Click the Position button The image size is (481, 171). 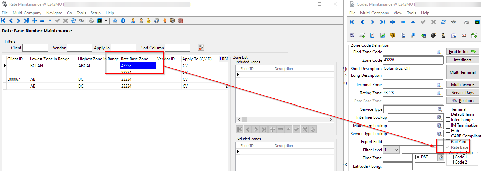coord(462,100)
